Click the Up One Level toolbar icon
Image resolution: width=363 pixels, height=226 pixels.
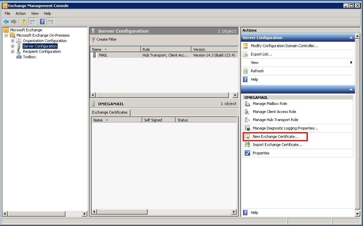click(24, 22)
